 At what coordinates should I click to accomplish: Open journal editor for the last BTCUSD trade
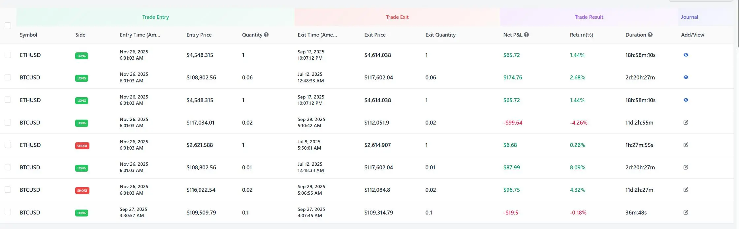(686, 213)
